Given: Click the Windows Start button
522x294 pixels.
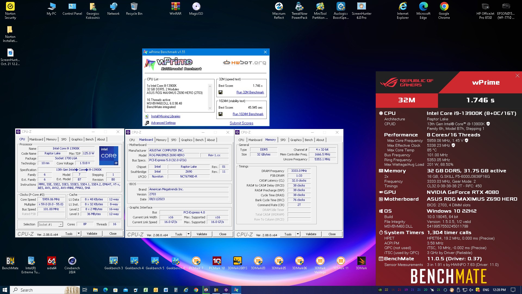Looking at the screenshot, I should click(5, 290).
